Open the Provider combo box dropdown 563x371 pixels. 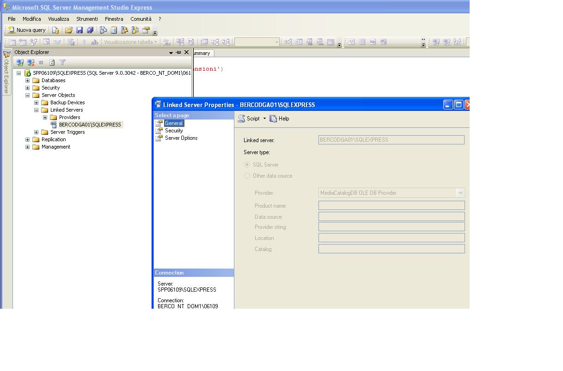pos(460,193)
